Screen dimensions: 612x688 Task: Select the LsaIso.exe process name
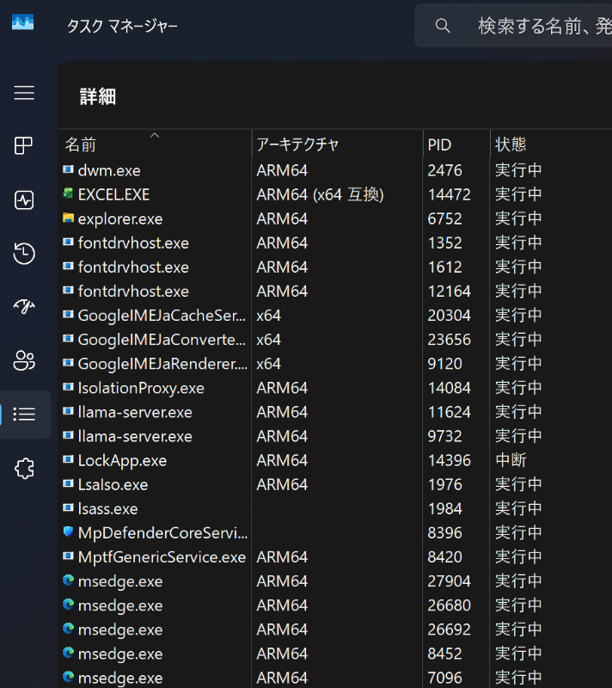(x=113, y=484)
